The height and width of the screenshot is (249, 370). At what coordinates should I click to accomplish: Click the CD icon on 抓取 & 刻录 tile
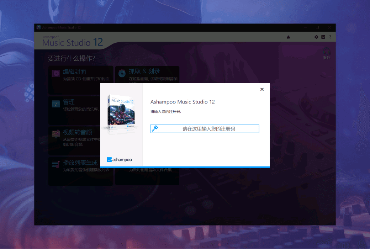(122, 74)
